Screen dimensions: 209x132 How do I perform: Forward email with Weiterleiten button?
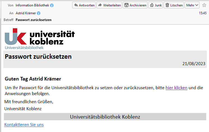(x=109, y=5)
